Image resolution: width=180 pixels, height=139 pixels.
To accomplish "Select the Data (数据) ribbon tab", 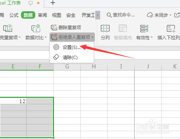I will click(x=28, y=15).
